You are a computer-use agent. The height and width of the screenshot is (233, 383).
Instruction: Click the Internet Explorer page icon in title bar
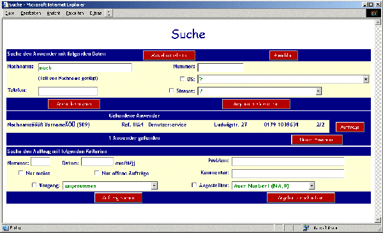click(x=5, y=4)
